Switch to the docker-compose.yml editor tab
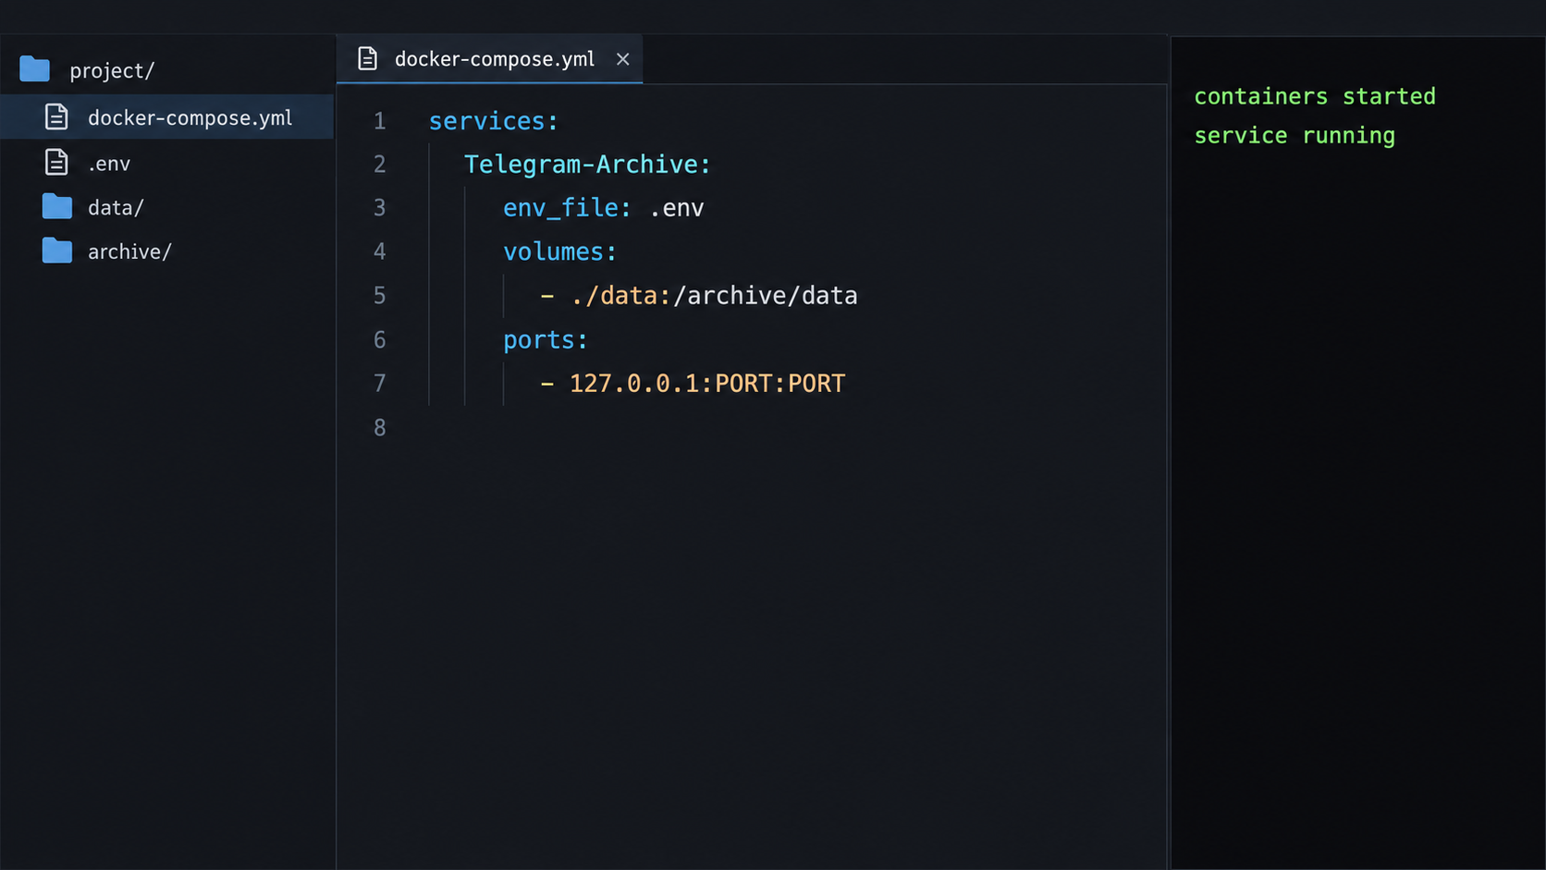 click(x=489, y=58)
